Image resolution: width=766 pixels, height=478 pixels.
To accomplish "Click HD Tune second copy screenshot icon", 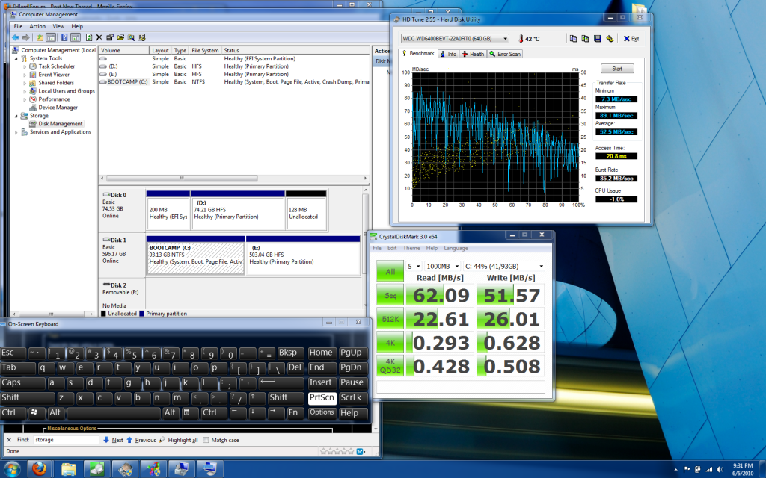I will point(585,39).
